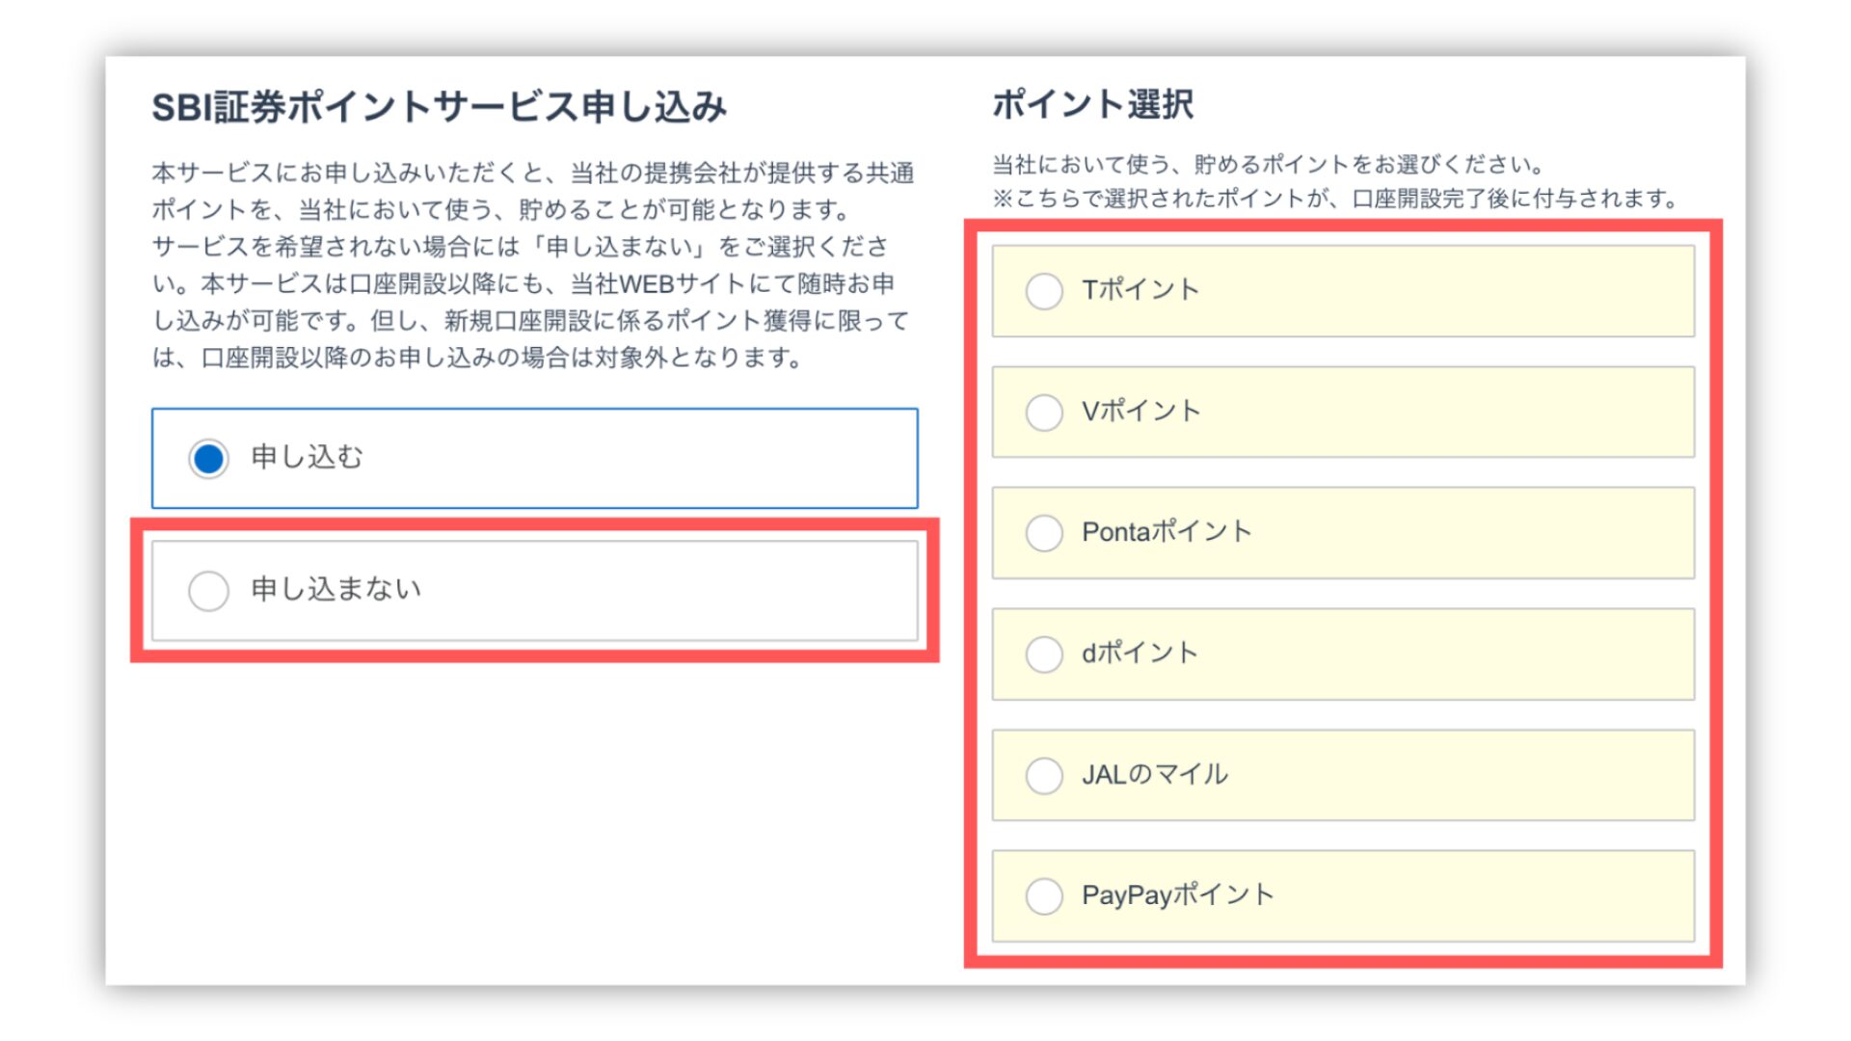The width and height of the screenshot is (1851, 1041).
Task: Choose the Vポイント radio option
Action: [1044, 413]
